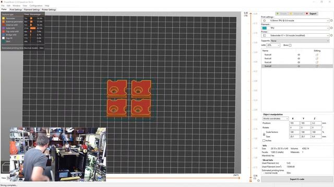This screenshot has width=334, height=187.
Task: Click the PrusaSlicer application logo icon
Action: (x=2, y=2)
